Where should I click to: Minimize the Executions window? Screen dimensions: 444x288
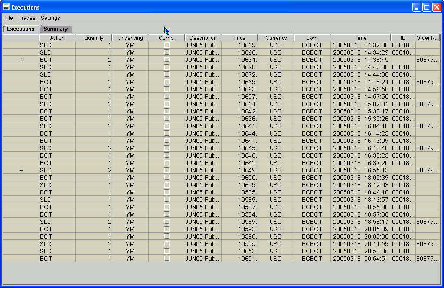(417, 7)
